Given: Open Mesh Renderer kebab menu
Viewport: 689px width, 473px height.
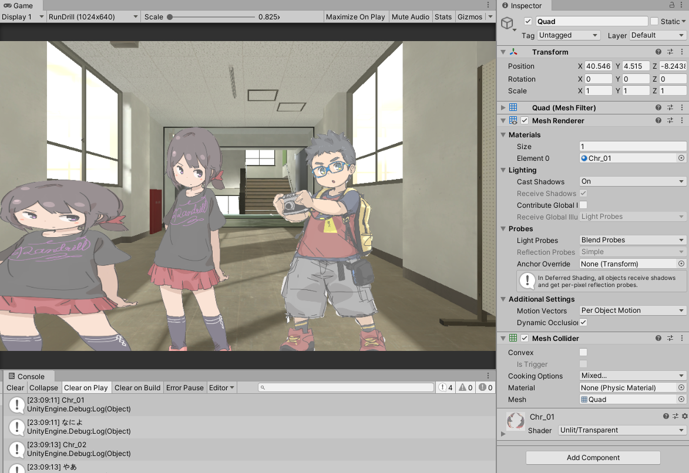Looking at the screenshot, I should pyautogui.click(x=681, y=120).
